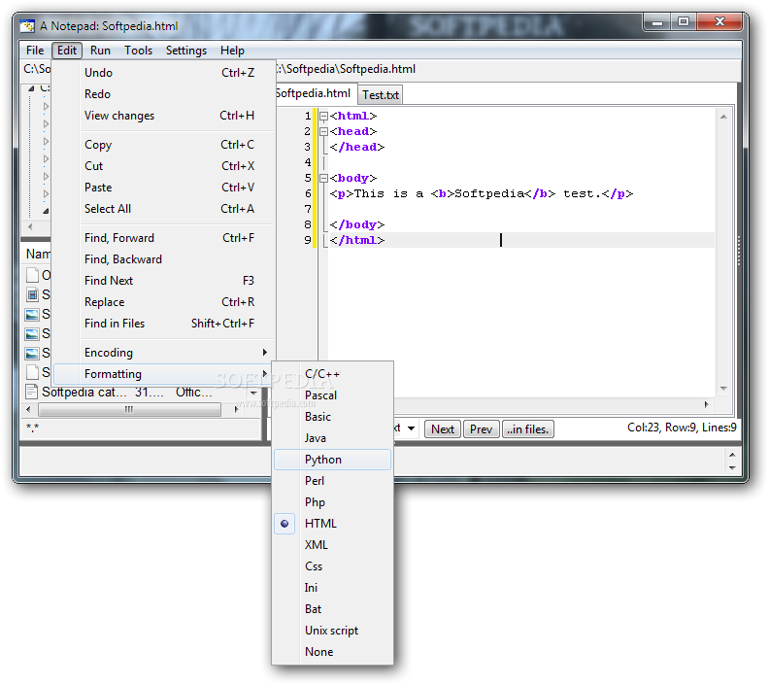Click the Next search button
Screen dimensions: 769x685
point(443,429)
